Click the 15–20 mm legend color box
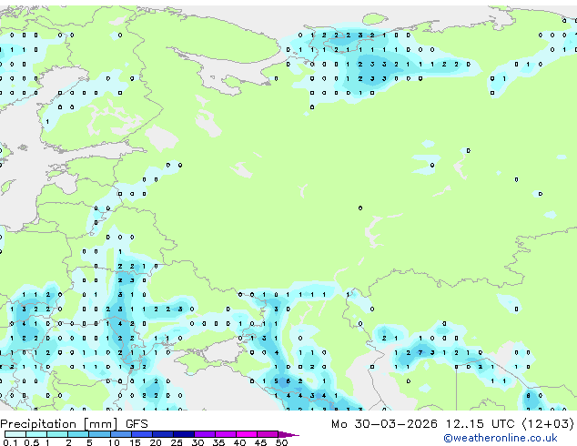Screen dimensions: 577x446 pyautogui.click(x=142, y=434)
